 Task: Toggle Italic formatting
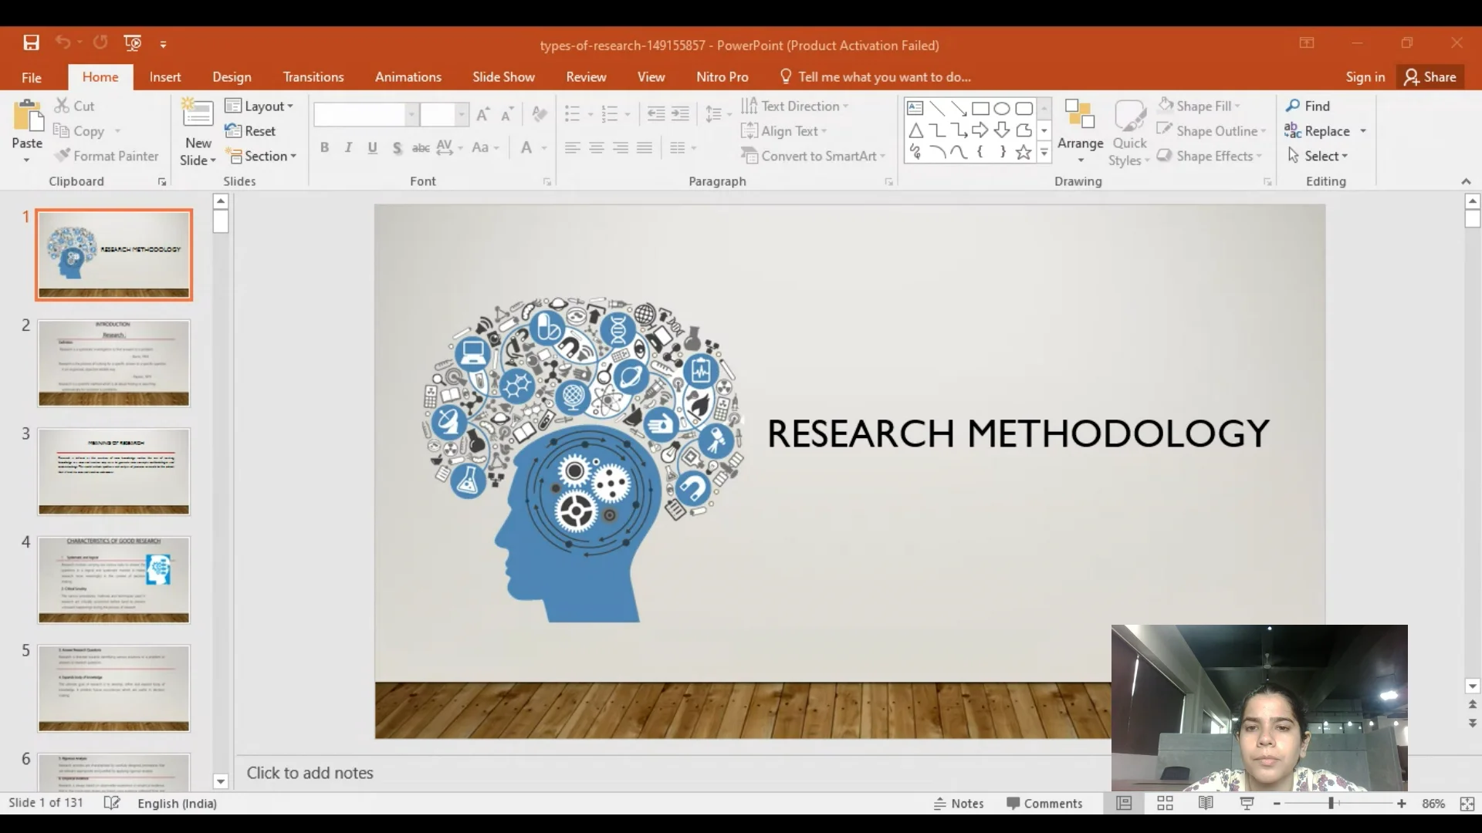pyautogui.click(x=348, y=147)
